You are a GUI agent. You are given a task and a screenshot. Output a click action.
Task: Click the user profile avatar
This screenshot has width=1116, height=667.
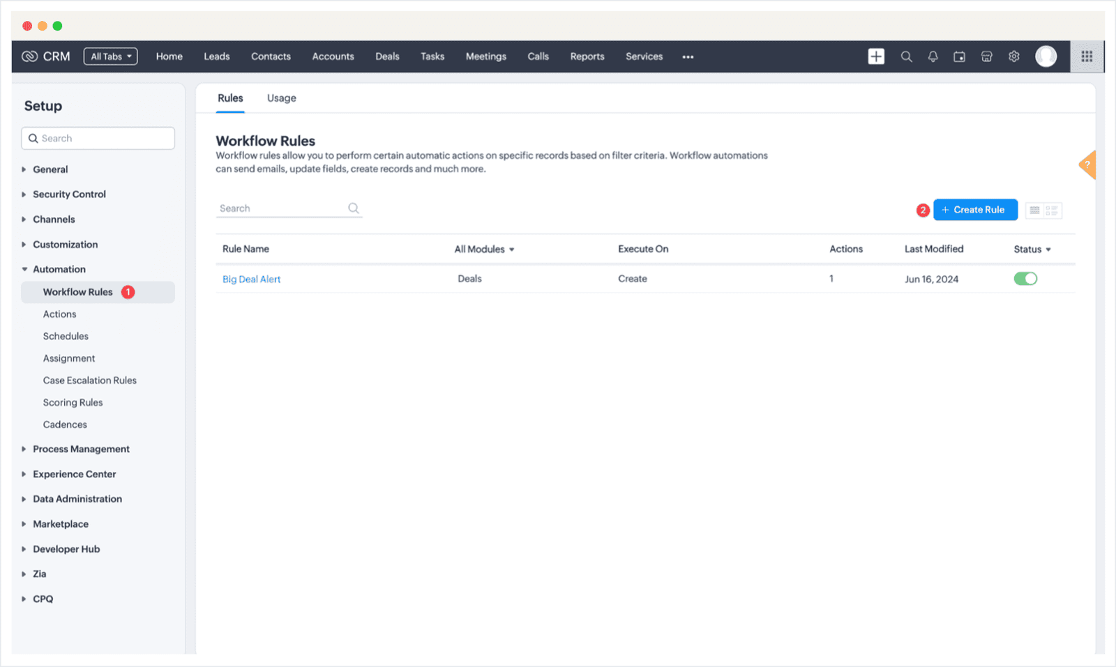[x=1046, y=56]
